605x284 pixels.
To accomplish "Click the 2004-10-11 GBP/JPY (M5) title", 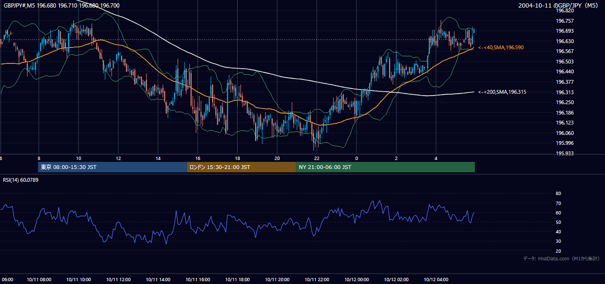I will pyautogui.click(x=559, y=6).
